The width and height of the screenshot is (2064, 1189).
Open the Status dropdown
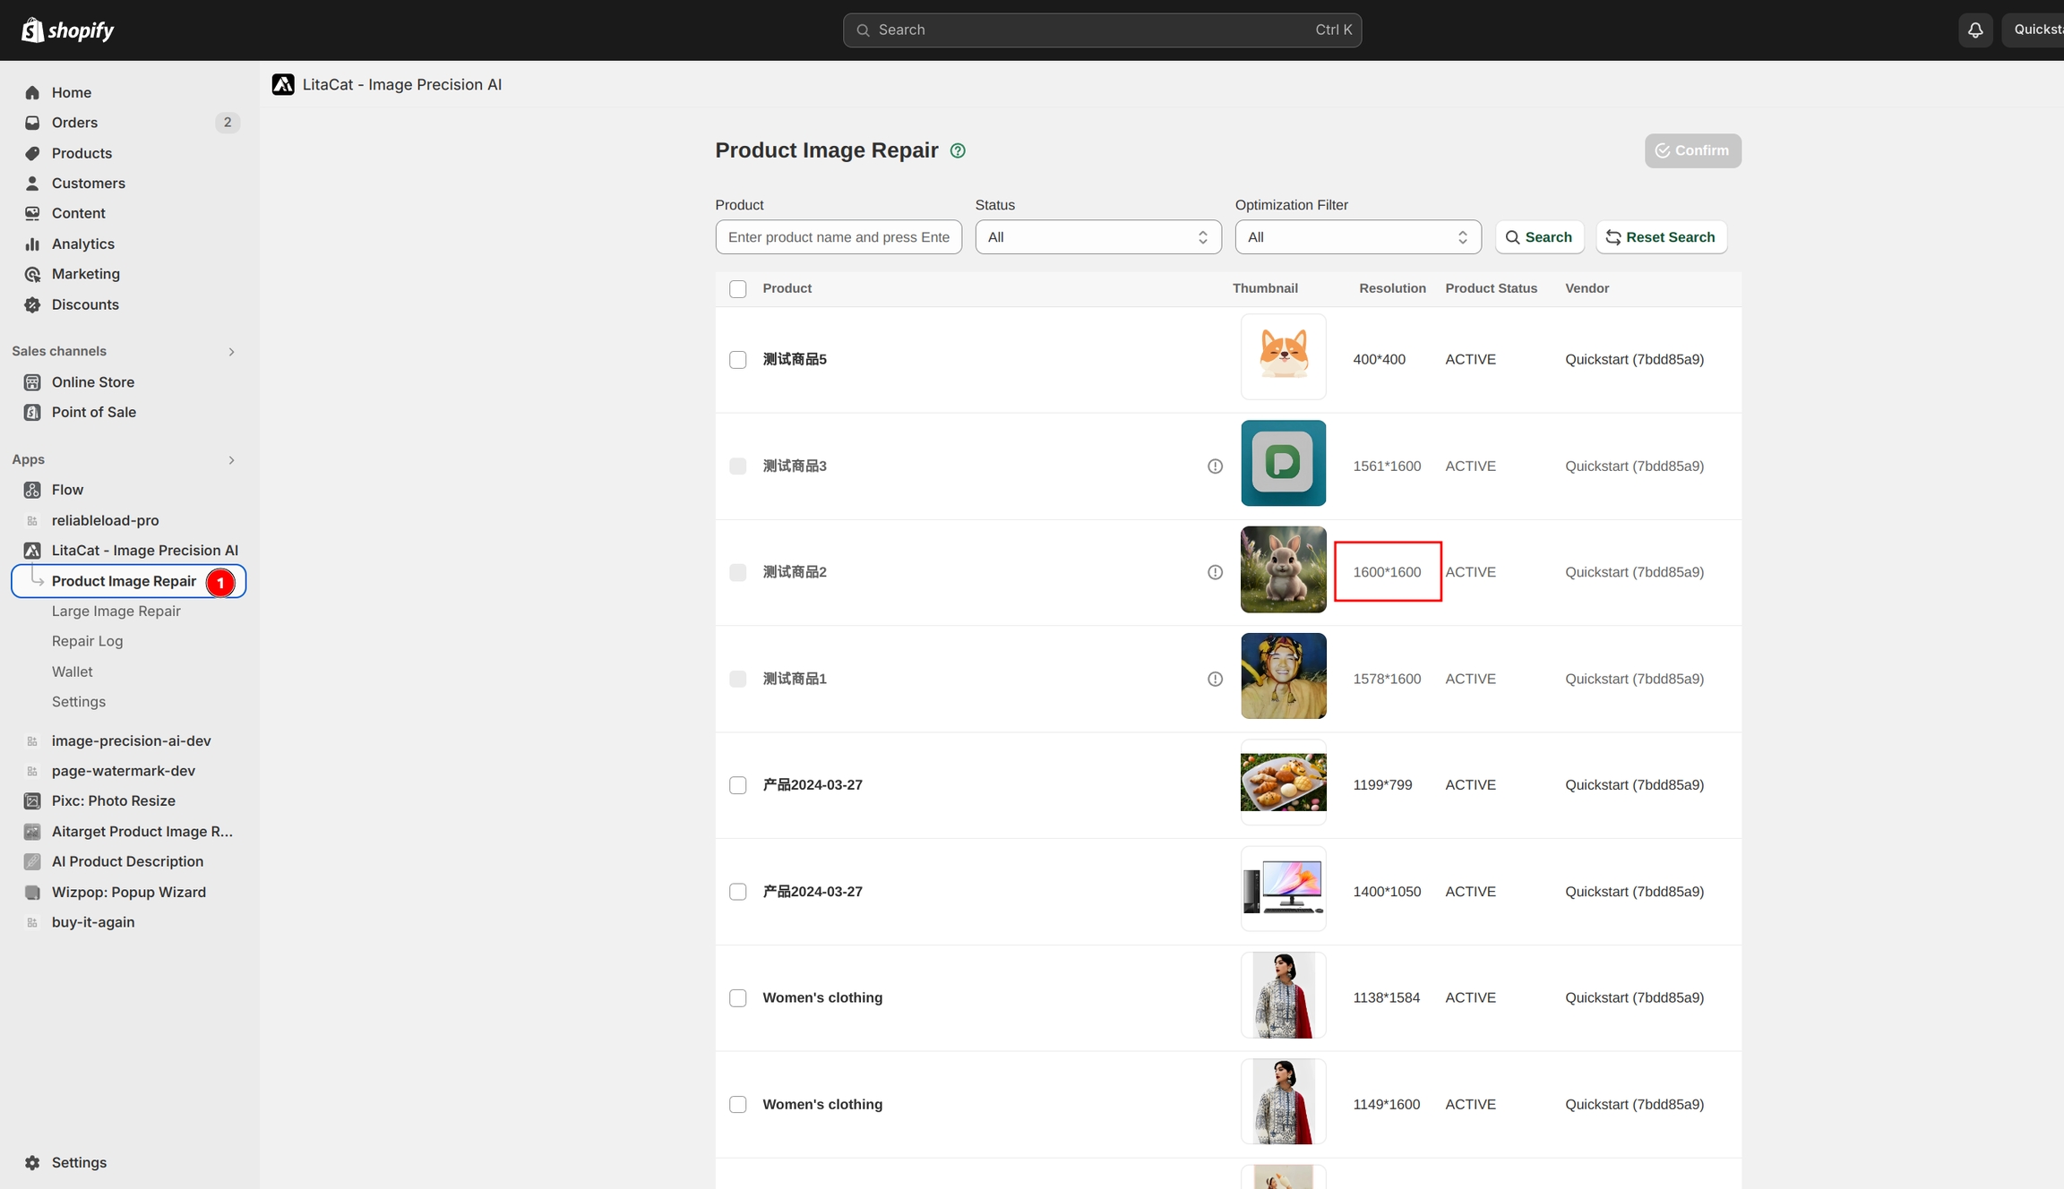1097,237
